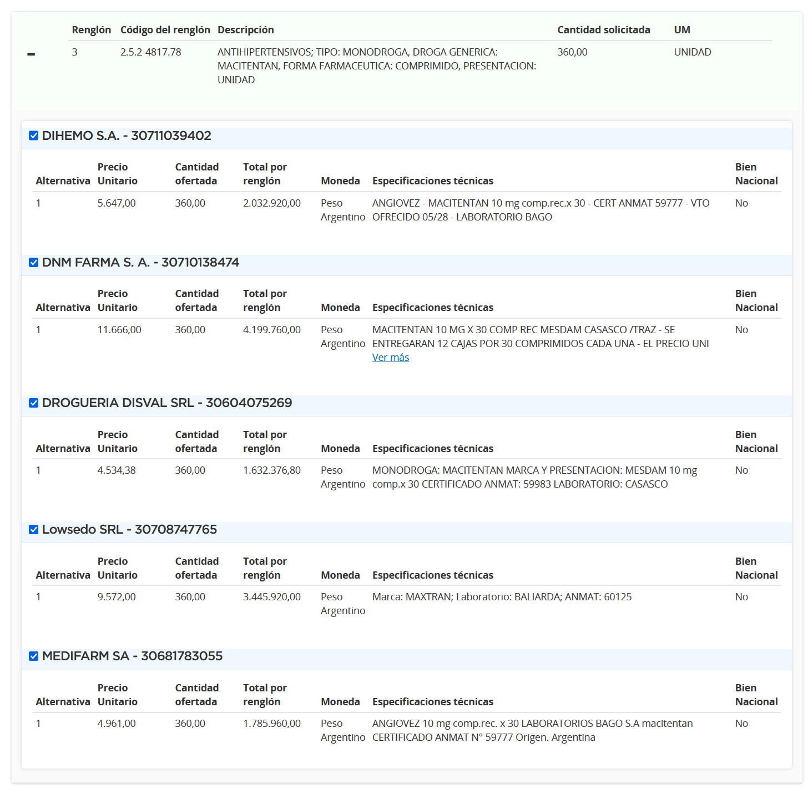Uncheck the DIHEMO S.A. checkbox
The width and height of the screenshot is (808, 788).
(34, 135)
